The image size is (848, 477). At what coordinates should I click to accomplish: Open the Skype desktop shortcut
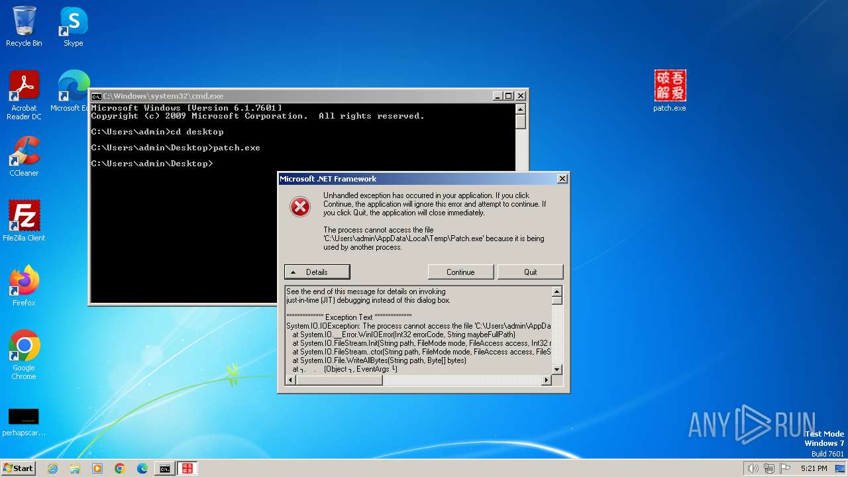[x=73, y=26]
